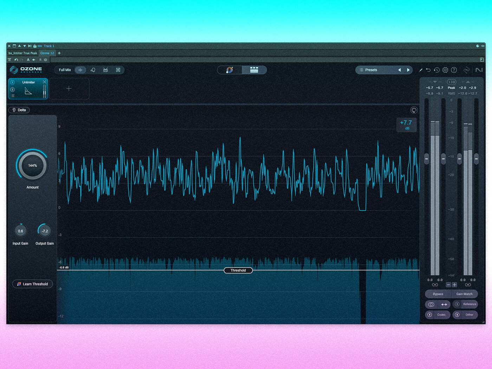The height and width of the screenshot is (369, 492).
Task: Select the drums stem focus icon
Action: (x=105, y=70)
